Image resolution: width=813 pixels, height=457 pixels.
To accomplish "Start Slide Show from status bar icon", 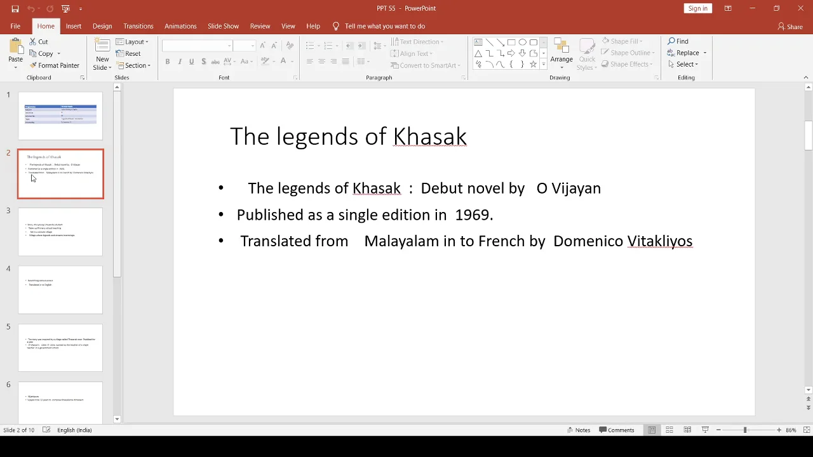I will 705,430.
